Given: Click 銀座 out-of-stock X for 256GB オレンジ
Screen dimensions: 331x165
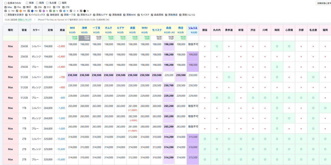Looking at the screenshot, I should 205,57.
